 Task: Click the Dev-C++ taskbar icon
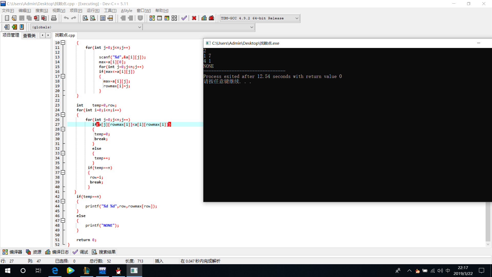click(102, 271)
